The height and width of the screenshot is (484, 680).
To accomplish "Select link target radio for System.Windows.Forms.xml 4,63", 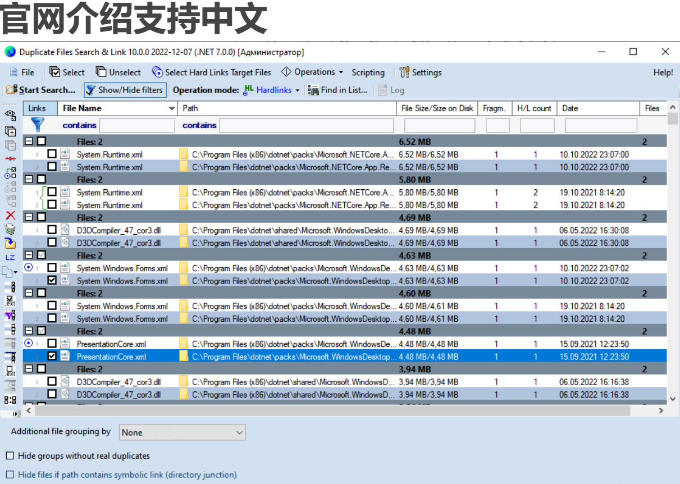I will (29, 267).
